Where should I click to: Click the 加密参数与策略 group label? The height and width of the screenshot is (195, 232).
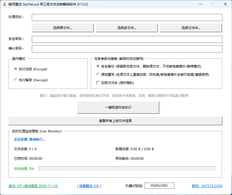(119, 59)
